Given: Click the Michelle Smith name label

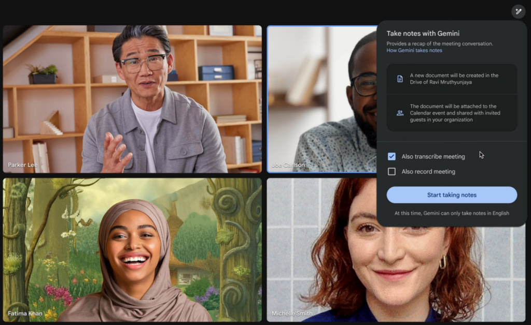Looking at the screenshot, I should [x=292, y=314].
